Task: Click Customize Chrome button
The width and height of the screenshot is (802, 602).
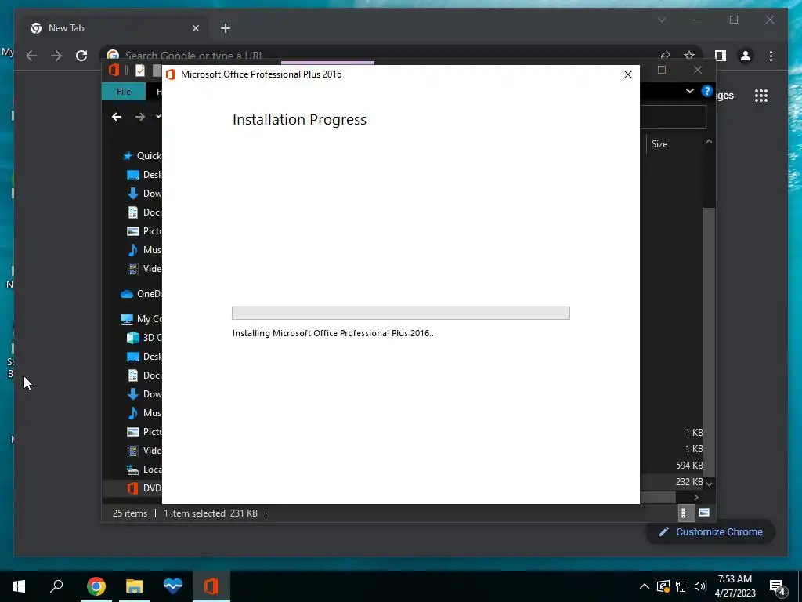Action: click(x=711, y=532)
